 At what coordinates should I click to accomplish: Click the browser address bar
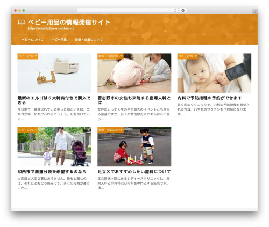(128, 11)
